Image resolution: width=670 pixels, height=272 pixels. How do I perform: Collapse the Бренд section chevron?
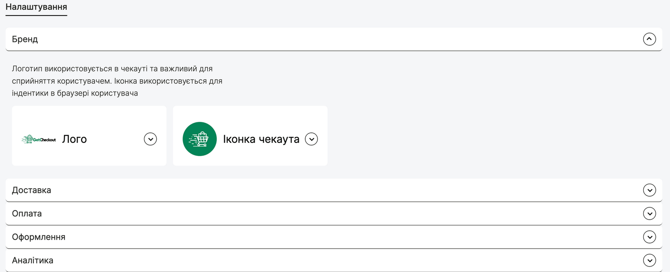[649, 39]
